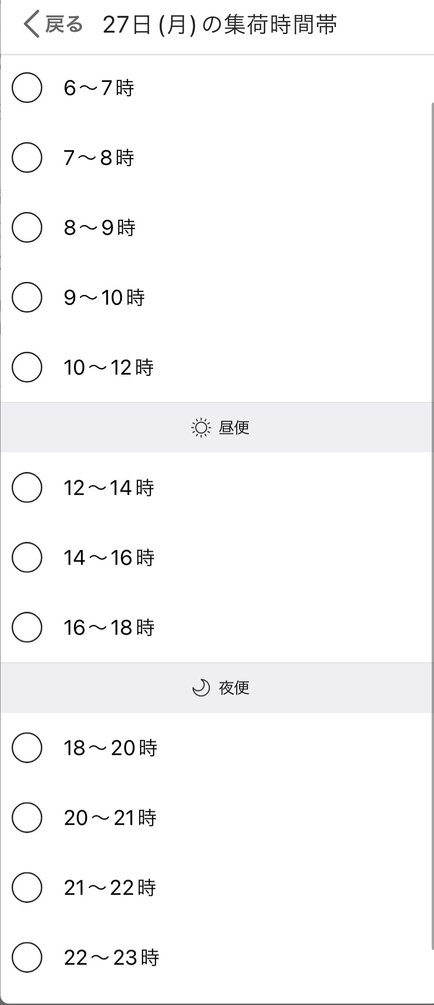Click the sun icon beside 昼便

coord(201,428)
